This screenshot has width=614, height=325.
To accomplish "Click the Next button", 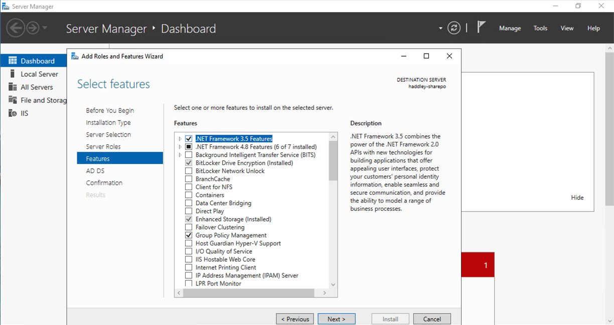I will [x=337, y=319].
